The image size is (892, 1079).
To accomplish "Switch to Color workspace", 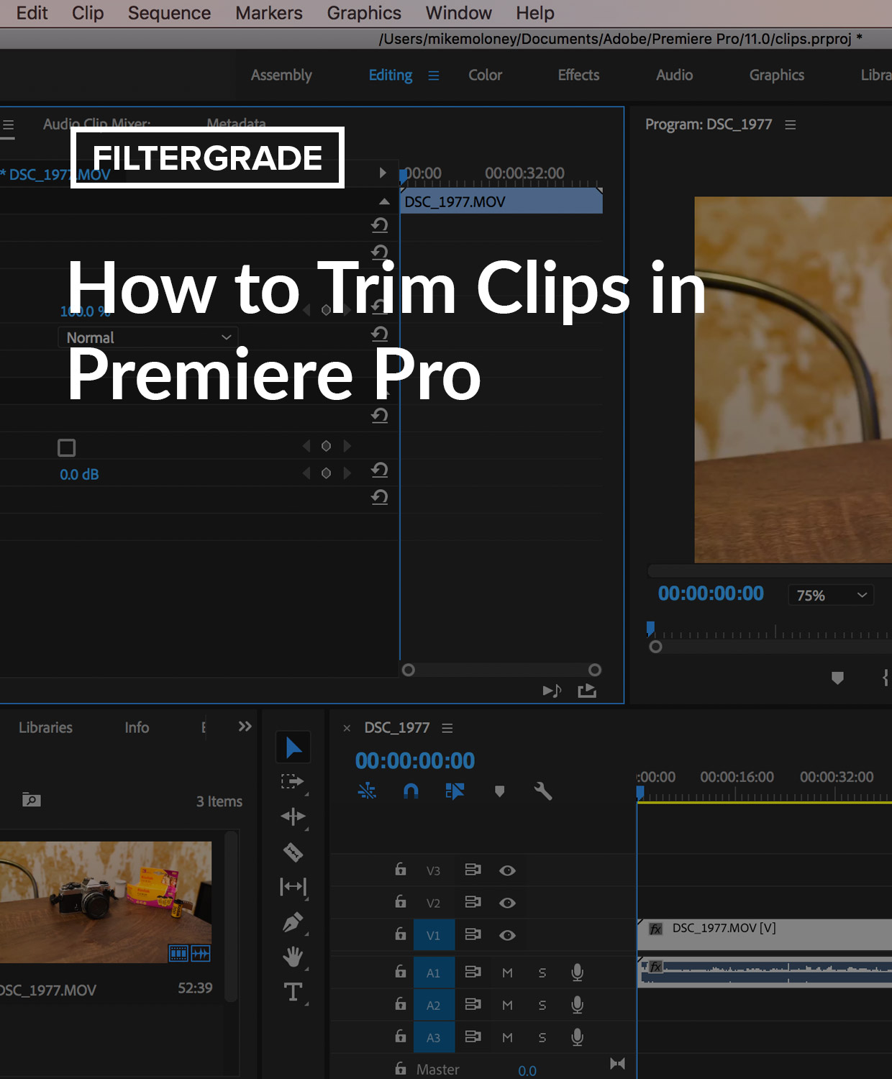I will [x=486, y=75].
